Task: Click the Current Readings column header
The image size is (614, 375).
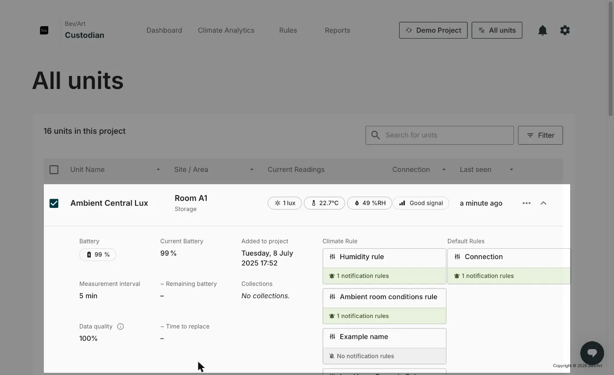Action: [x=296, y=170]
